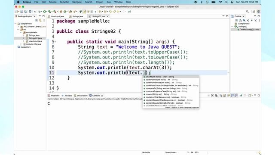Click the Pin Console icon
The image size is (275, 155).
click(x=241, y=96)
